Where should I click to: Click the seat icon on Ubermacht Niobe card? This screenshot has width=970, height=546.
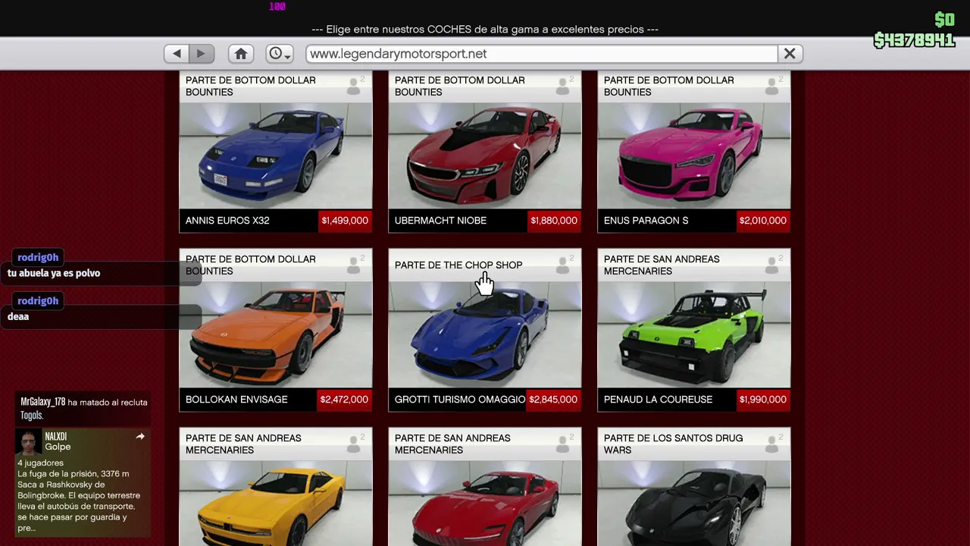563,86
